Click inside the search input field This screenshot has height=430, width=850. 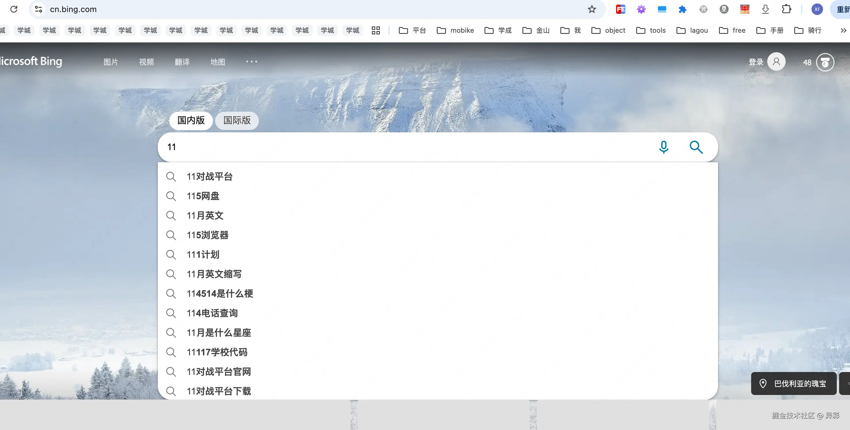click(x=396, y=147)
